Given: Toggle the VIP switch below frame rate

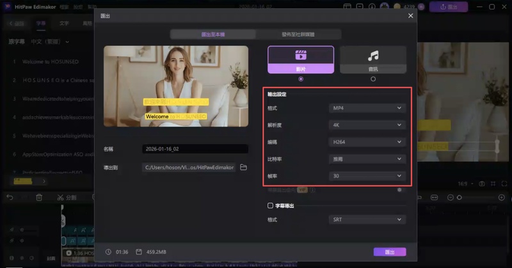Looking at the screenshot, I should point(401,190).
